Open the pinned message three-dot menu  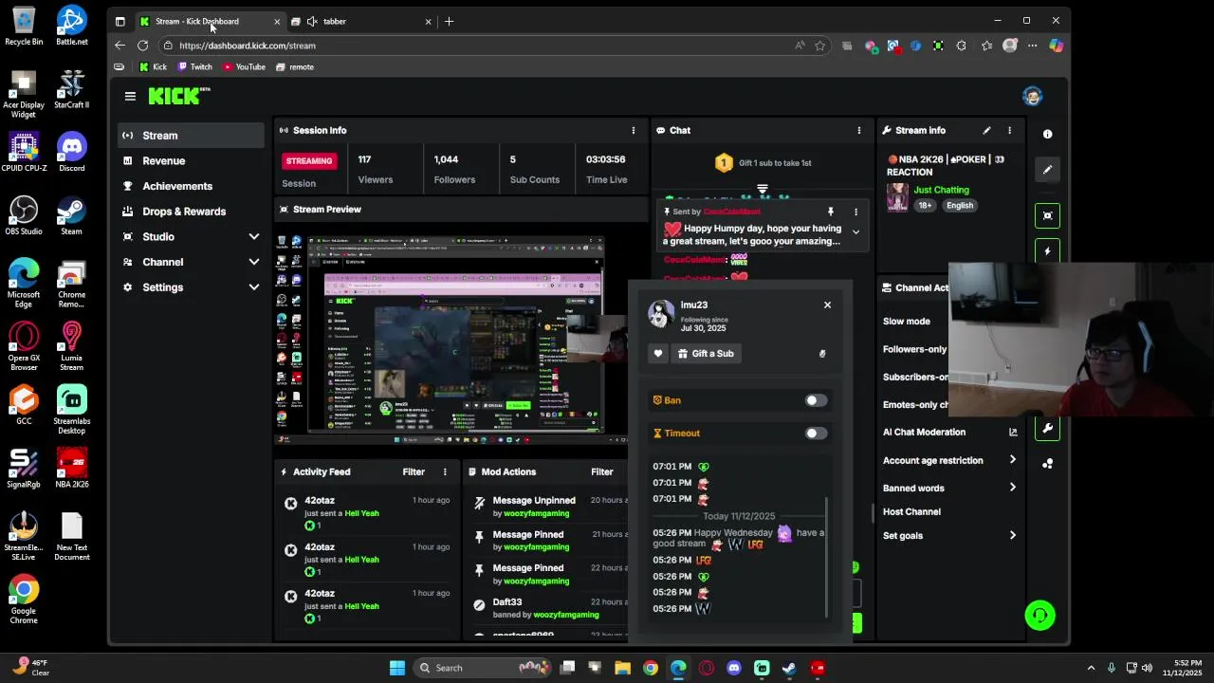click(x=855, y=212)
